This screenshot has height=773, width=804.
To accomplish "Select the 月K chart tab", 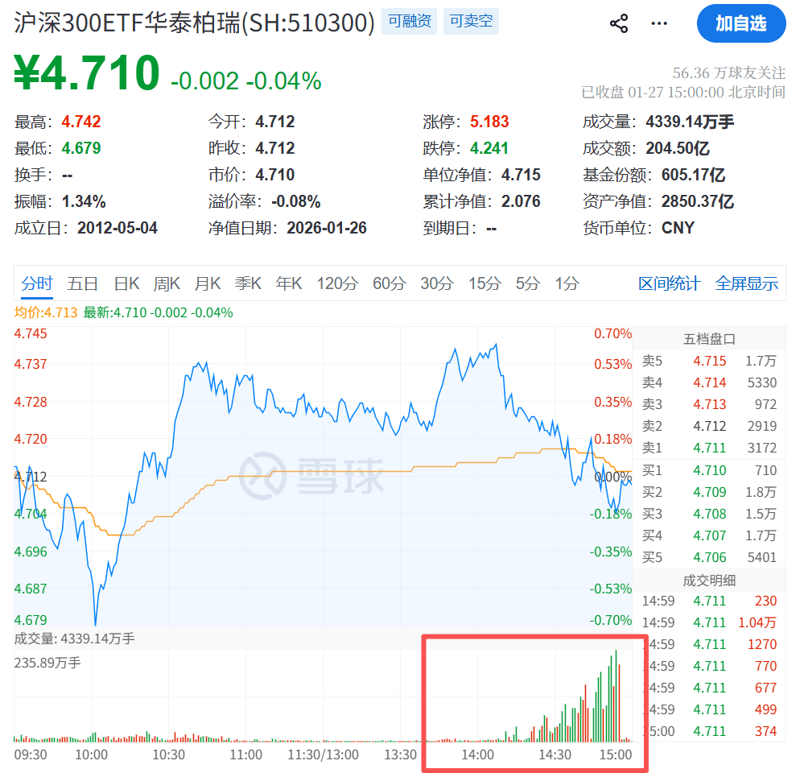I will point(208,283).
